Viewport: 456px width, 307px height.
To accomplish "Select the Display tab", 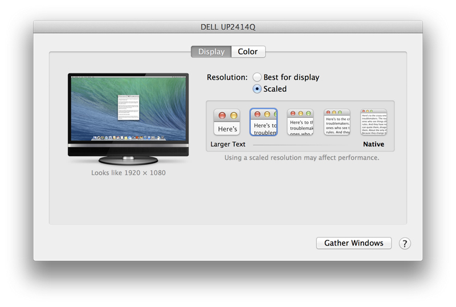I will [x=211, y=52].
